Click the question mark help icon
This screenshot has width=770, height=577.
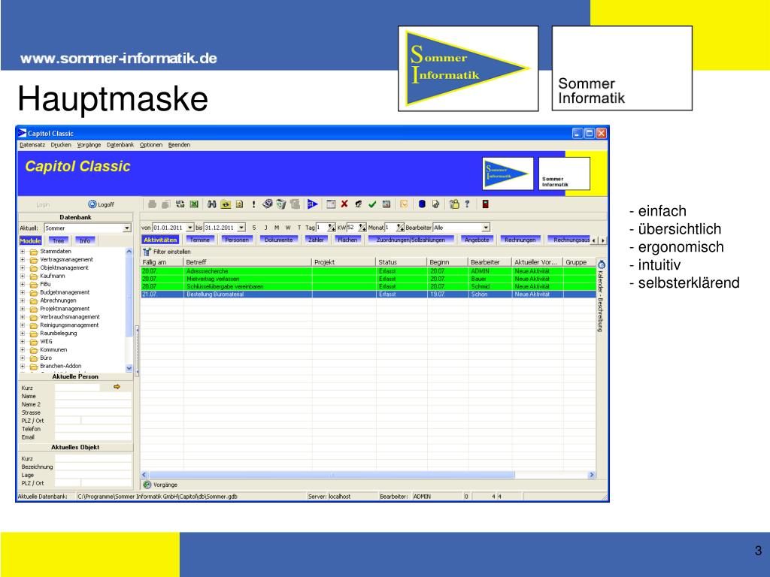coord(467,204)
